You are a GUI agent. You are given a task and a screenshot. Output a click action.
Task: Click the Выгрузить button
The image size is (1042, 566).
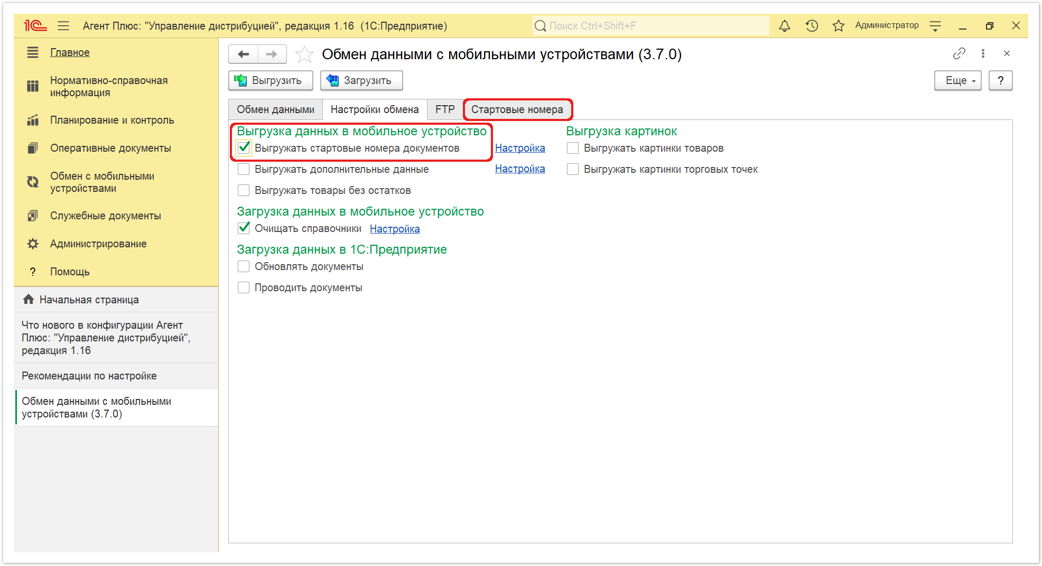[x=271, y=80]
